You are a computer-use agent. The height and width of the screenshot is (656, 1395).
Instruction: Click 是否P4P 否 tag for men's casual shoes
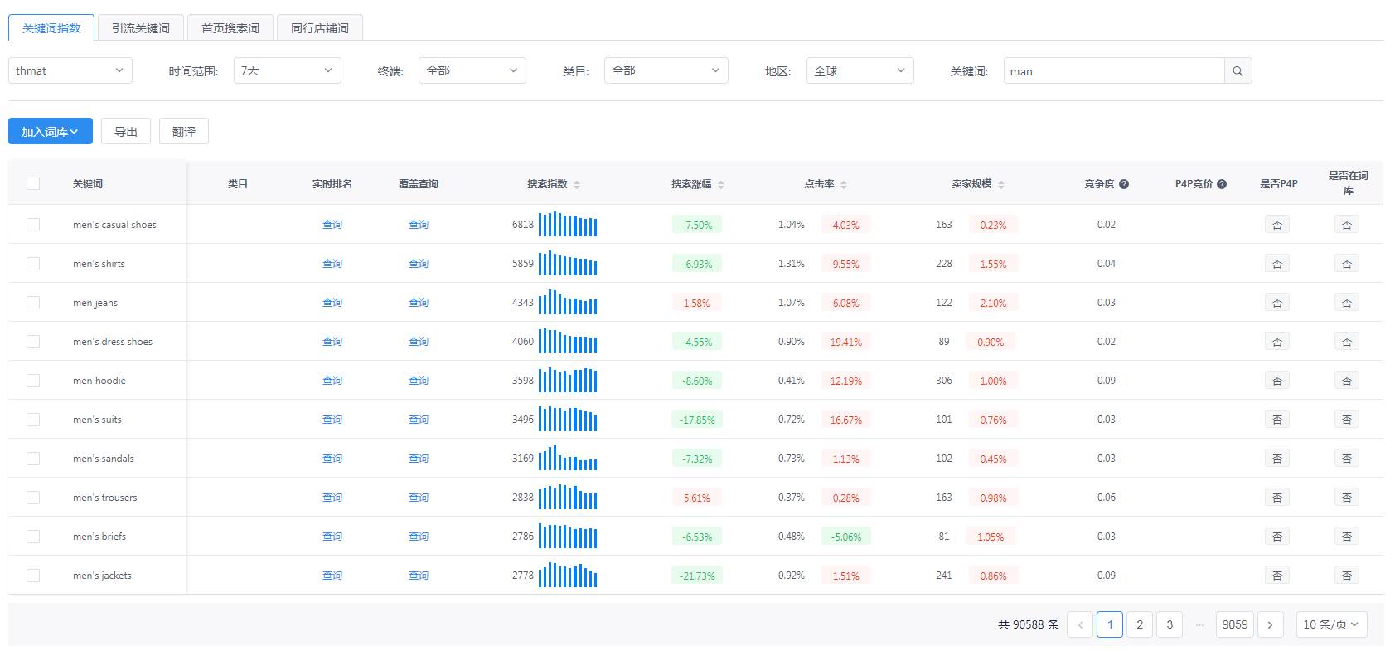point(1277,224)
